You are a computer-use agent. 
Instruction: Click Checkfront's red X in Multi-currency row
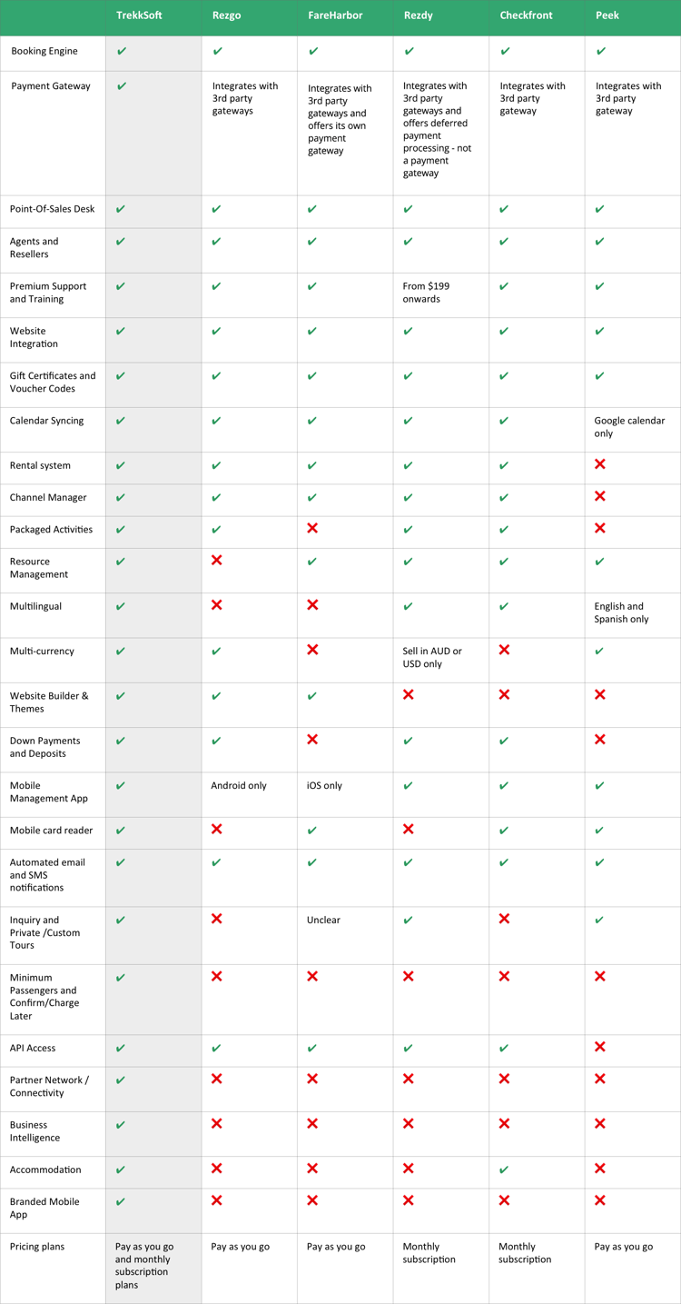504,650
